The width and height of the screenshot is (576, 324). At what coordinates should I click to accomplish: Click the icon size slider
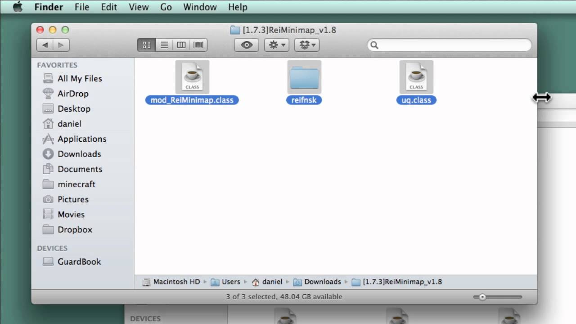[x=498, y=297]
